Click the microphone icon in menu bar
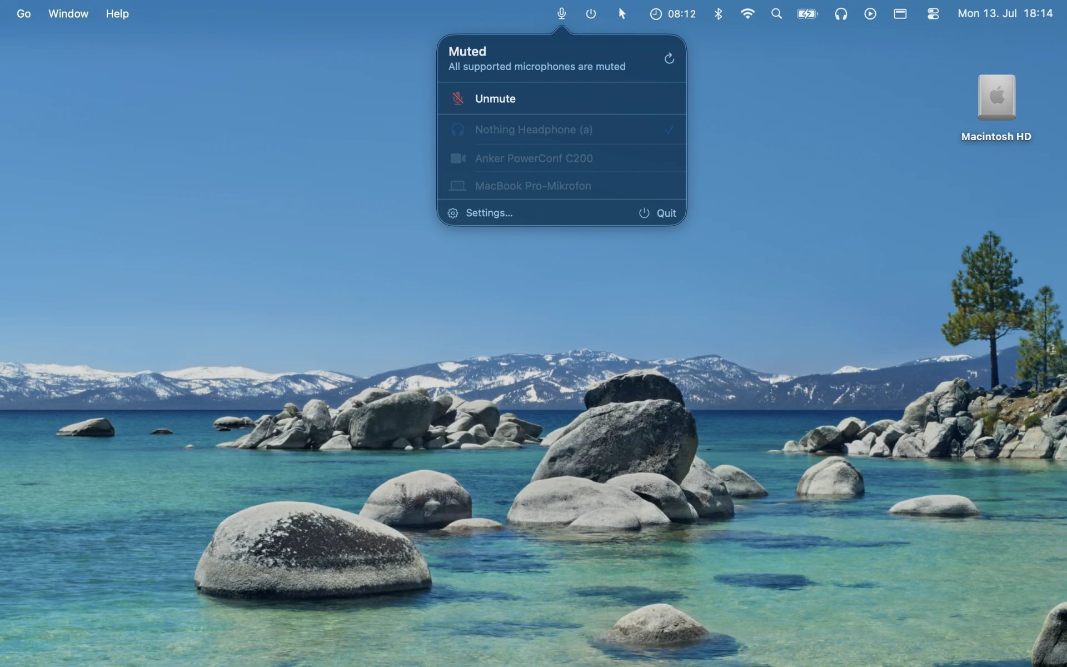Screen dimensions: 1067x667 pyautogui.click(x=561, y=14)
